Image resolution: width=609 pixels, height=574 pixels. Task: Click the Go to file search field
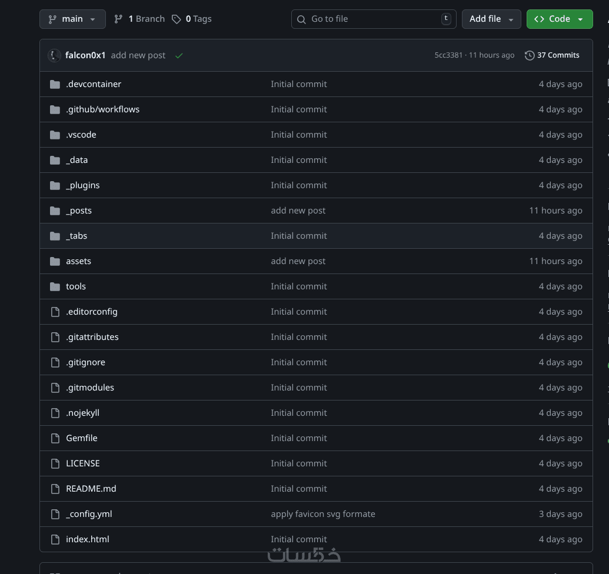(x=374, y=19)
